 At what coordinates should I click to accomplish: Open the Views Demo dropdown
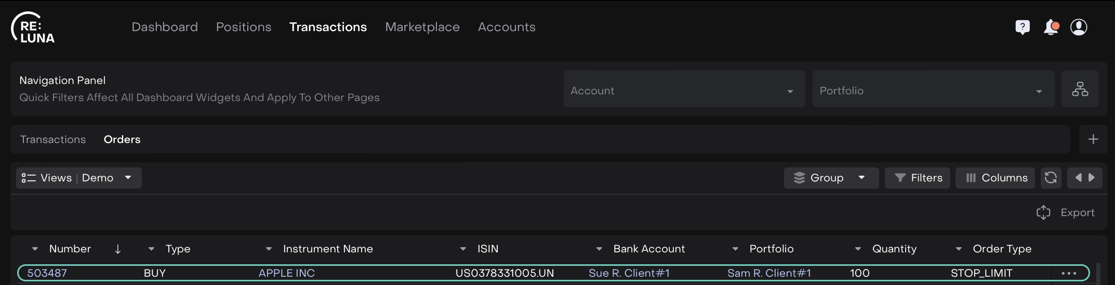click(x=78, y=178)
